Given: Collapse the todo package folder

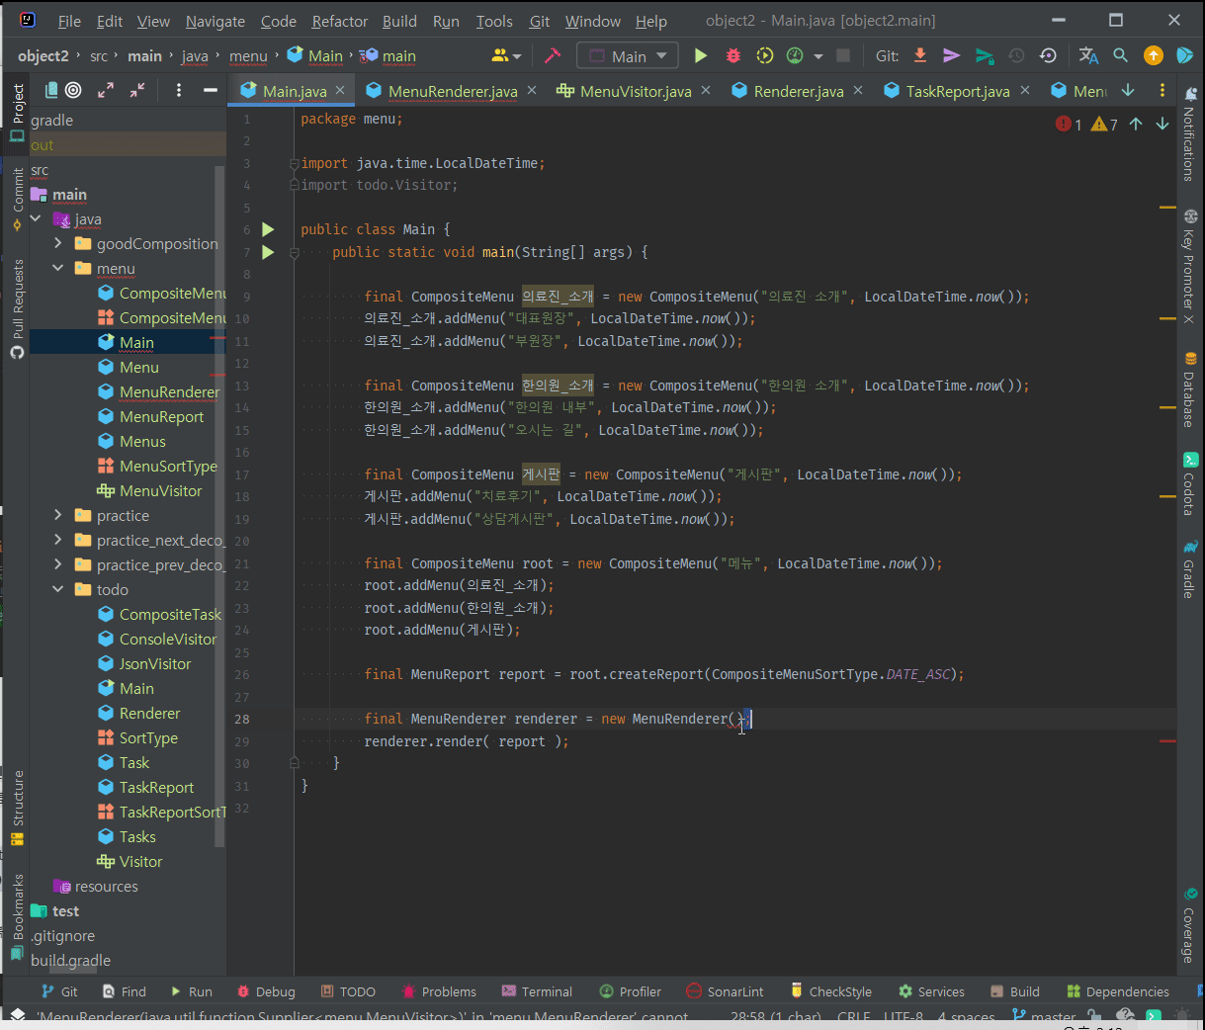Looking at the screenshot, I should pyautogui.click(x=58, y=589).
